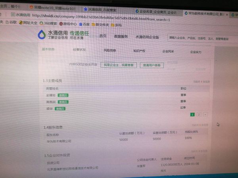The width and height of the screenshot is (238, 178).
Task: Click the 100% shareholding ratio value
Action: 188,138
